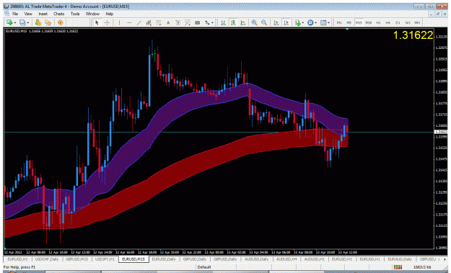The width and height of the screenshot is (451, 273).
Task: Open the Insert menu
Action: point(43,14)
